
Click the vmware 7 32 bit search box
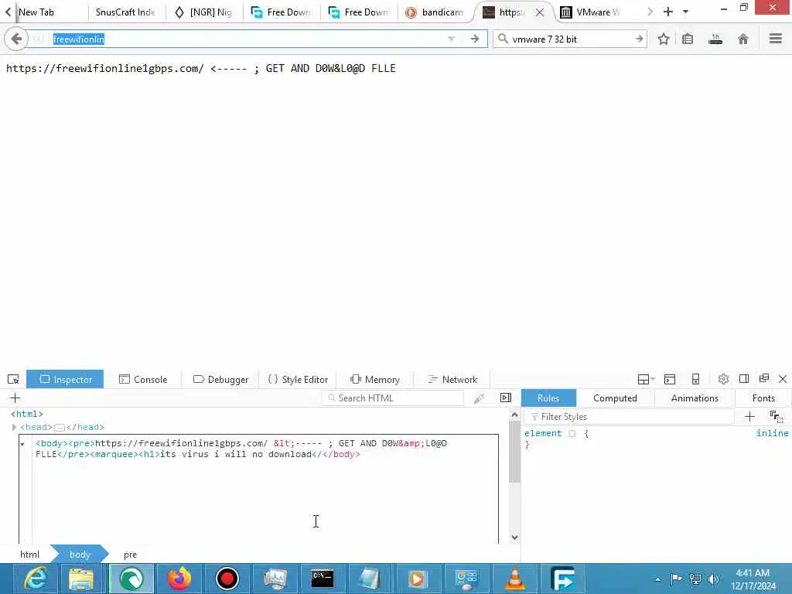(570, 39)
